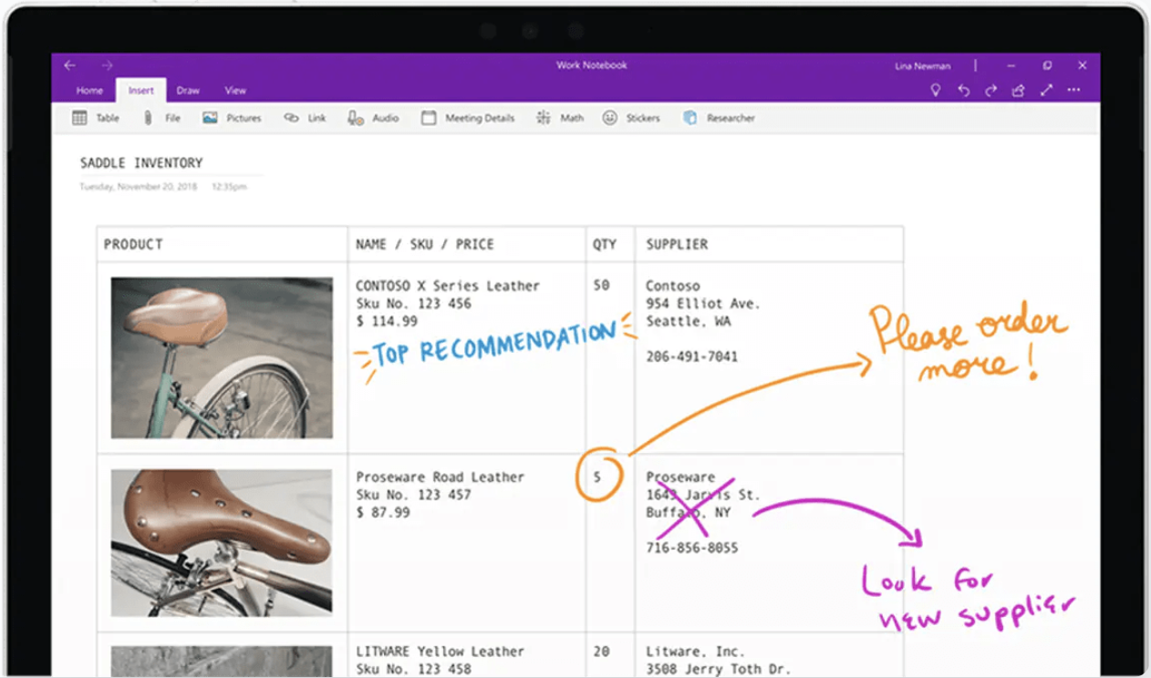Click 'Sku No. 123 458' text
The image size is (1151, 678).
(x=413, y=669)
